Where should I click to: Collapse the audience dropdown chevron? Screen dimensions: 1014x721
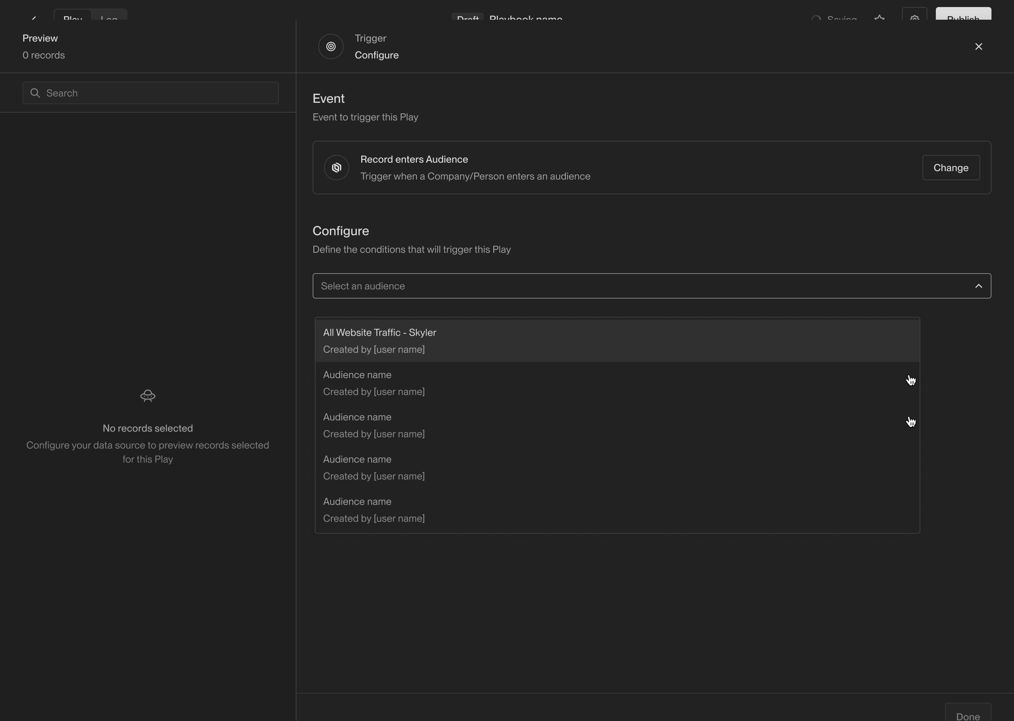tap(978, 286)
